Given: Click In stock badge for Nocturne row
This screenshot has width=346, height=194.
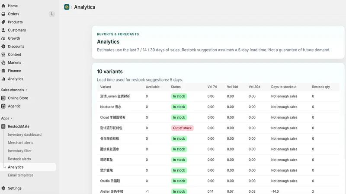Looking at the screenshot, I should click(179, 107).
